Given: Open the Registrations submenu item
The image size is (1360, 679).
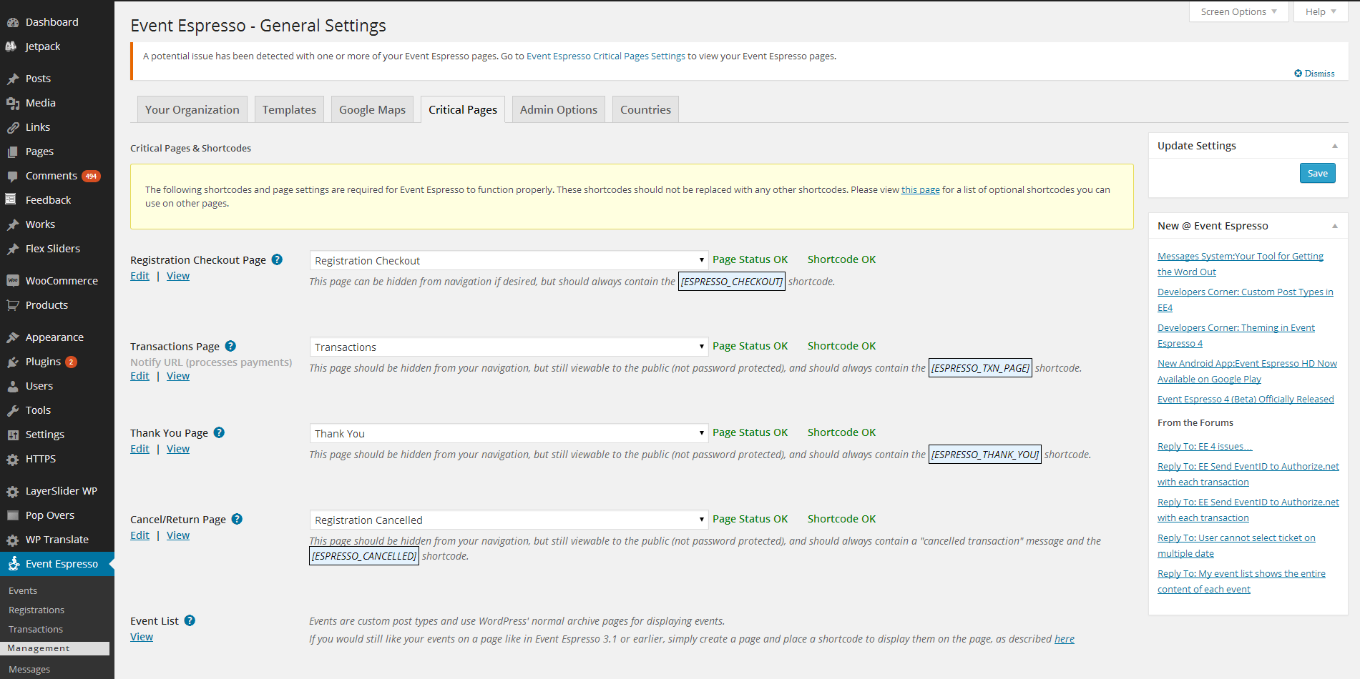Looking at the screenshot, I should (x=36, y=610).
